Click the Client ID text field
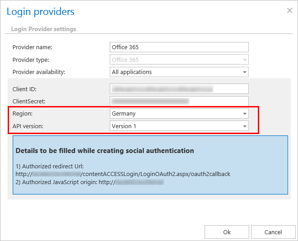The width and height of the screenshot is (298, 241). (x=179, y=89)
